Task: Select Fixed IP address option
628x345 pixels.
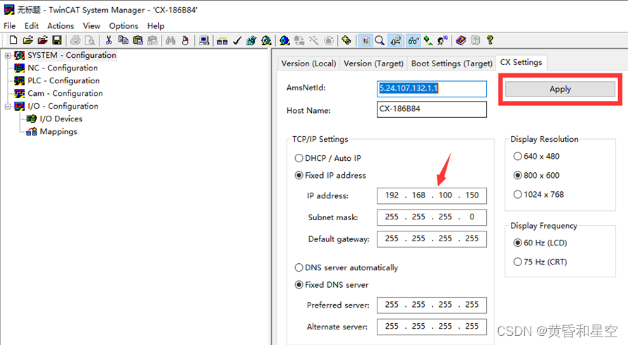Action: click(330, 175)
